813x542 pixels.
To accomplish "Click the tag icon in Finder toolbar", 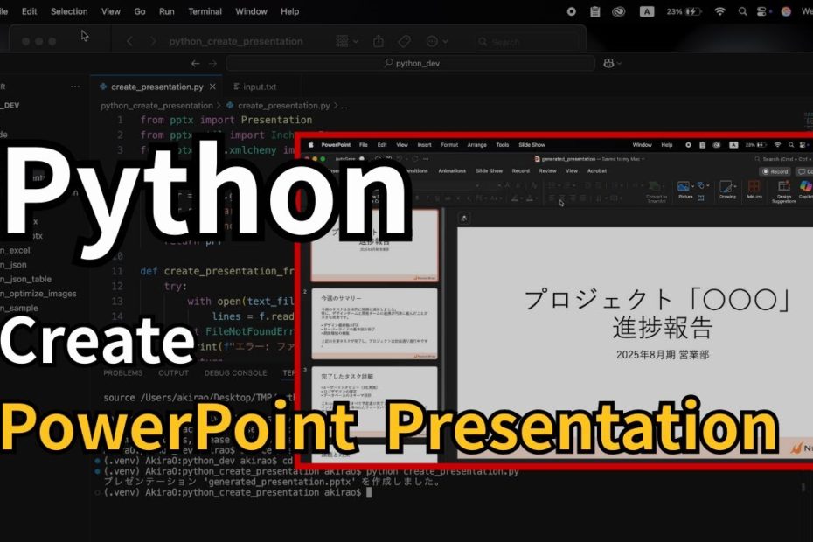I will [x=404, y=41].
